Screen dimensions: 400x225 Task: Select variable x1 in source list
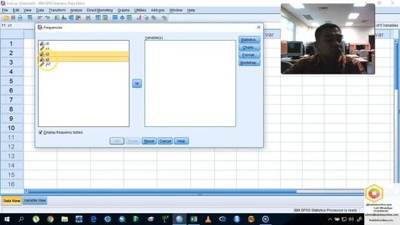(84, 49)
